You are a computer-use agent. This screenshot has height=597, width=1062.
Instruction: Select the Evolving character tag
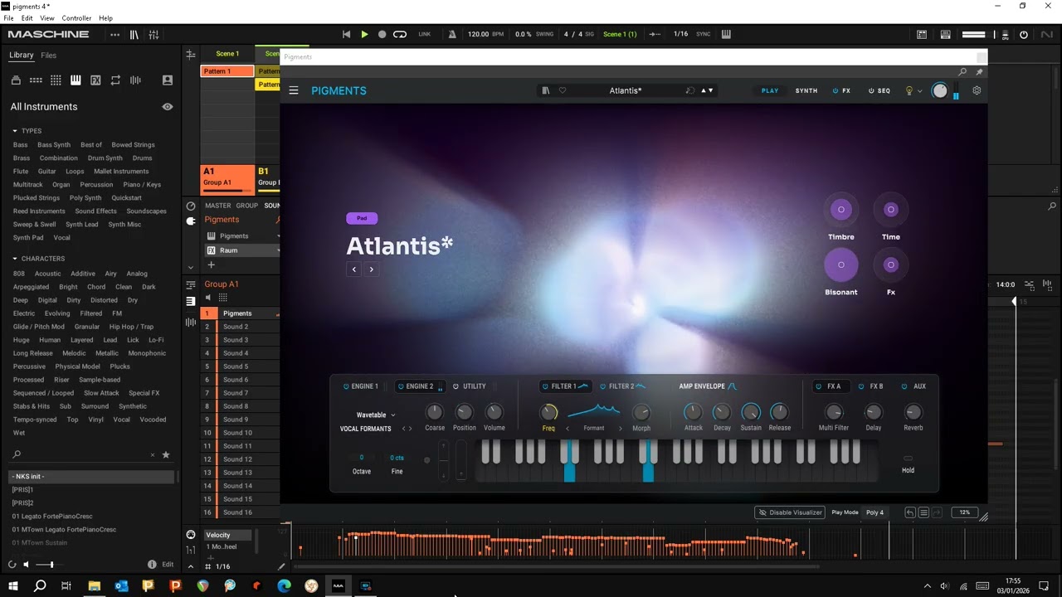(57, 313)
